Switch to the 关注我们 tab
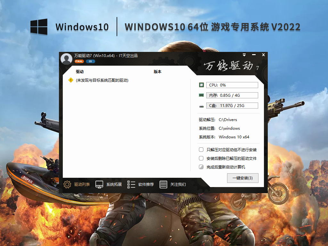The image size is (328, 246). (x=178, y=184)
